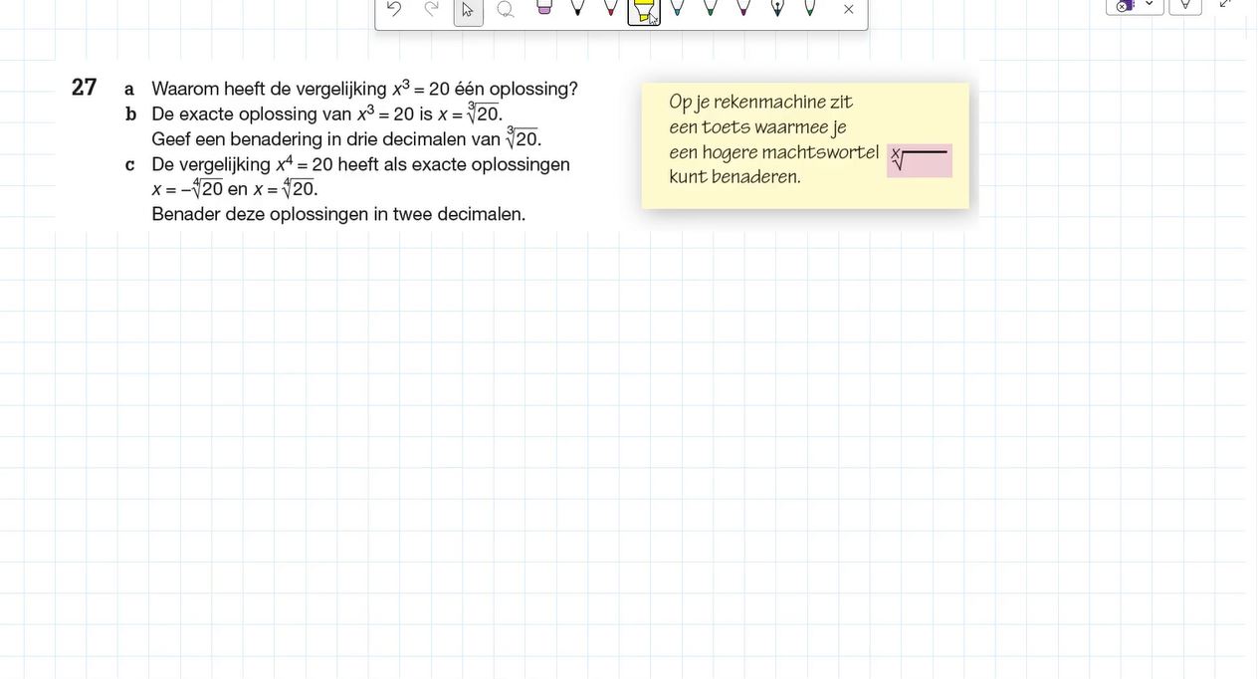This screenshot has width=1258, height=679.
Task: Select the teal pen
Action: click(677, 7)
